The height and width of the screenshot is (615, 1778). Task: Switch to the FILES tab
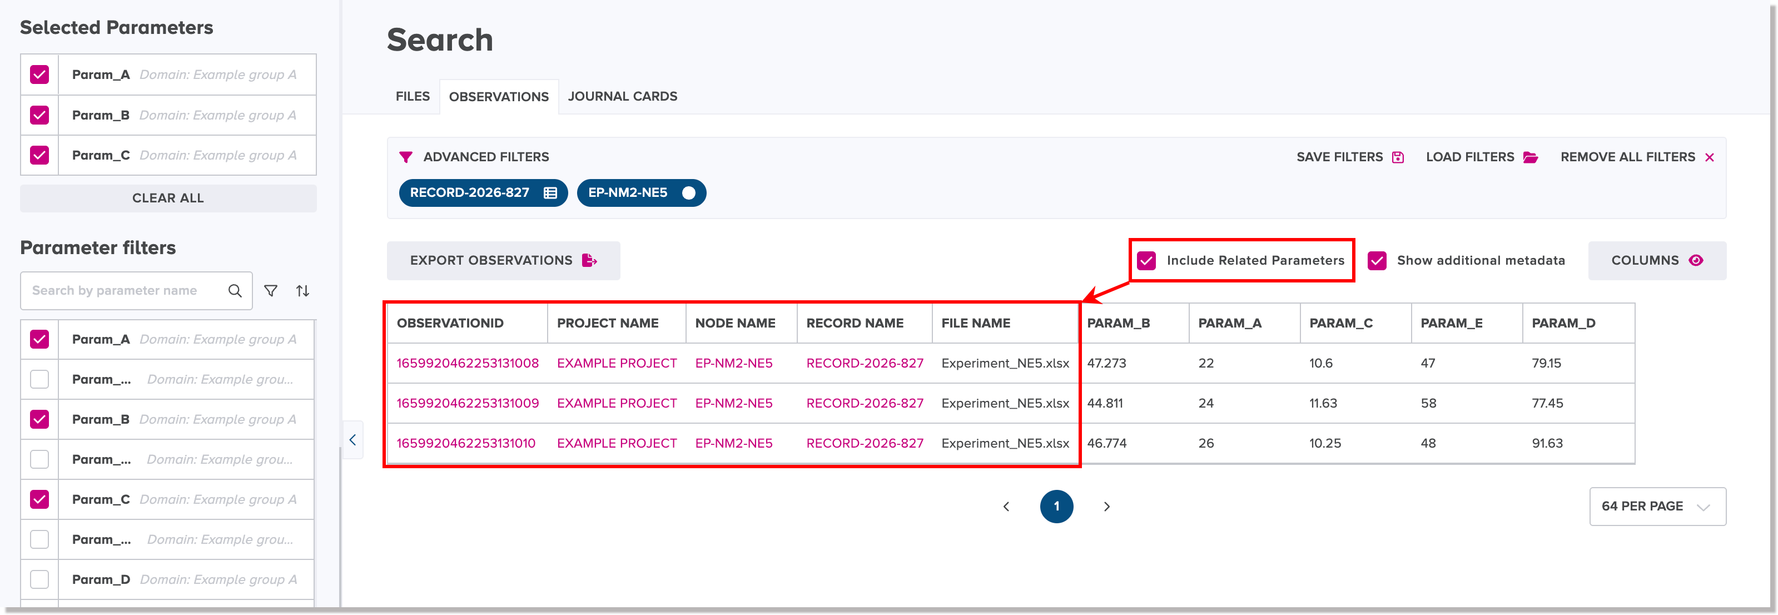tap(413, 97)
